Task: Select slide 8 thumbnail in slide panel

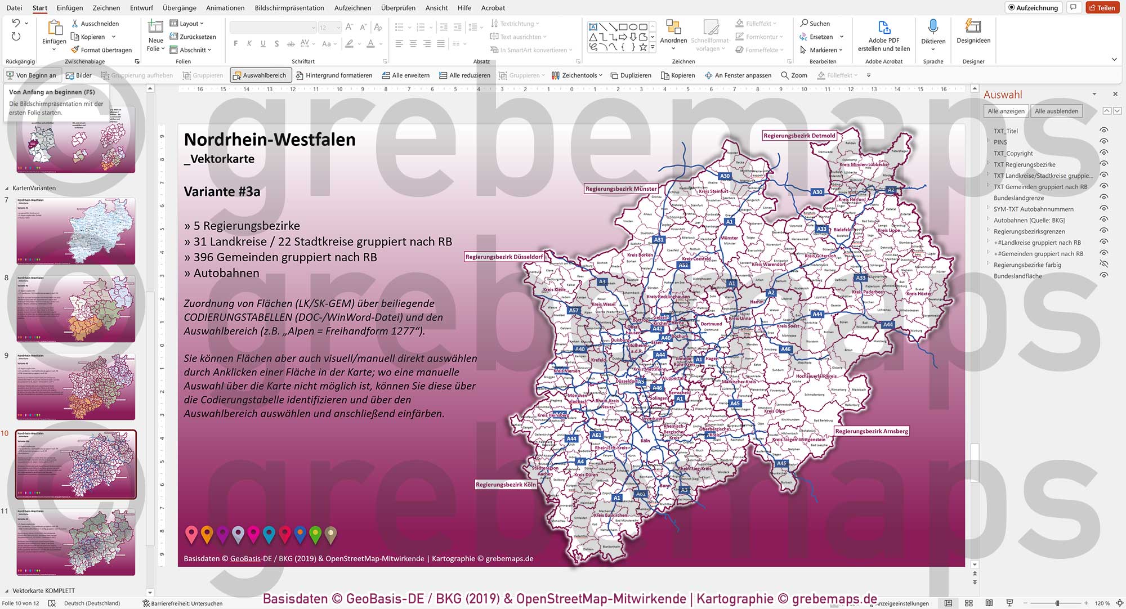Action: click(76, 307)
